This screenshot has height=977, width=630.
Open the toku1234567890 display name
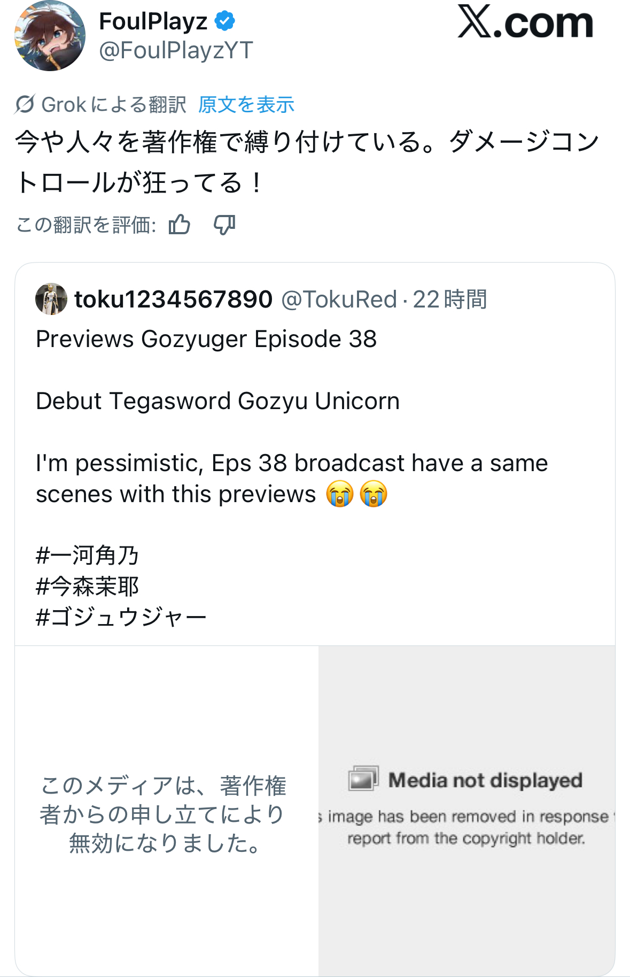(173, 299)
